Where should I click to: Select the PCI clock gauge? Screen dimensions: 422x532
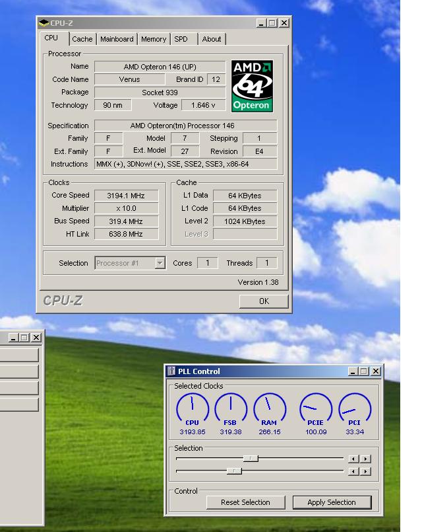[355, 409]
